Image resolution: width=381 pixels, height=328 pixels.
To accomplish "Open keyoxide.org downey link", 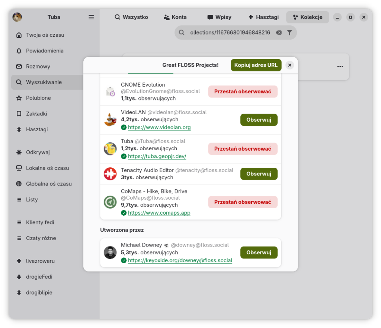I will tap(180, 261).
